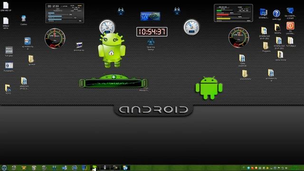Click the GeForce temperature 52°C gadget

click(150, 16)
